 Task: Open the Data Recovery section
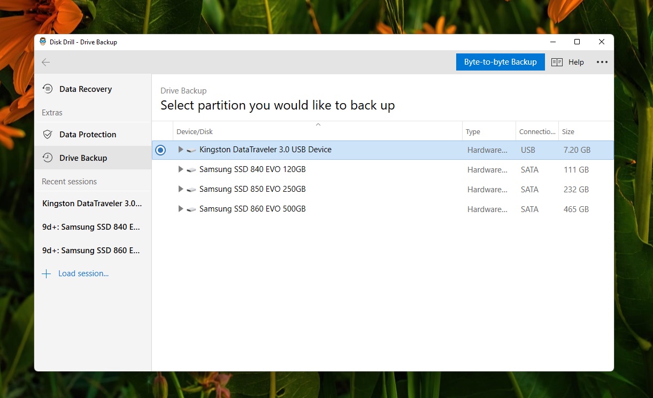click(x=93, y=89)
